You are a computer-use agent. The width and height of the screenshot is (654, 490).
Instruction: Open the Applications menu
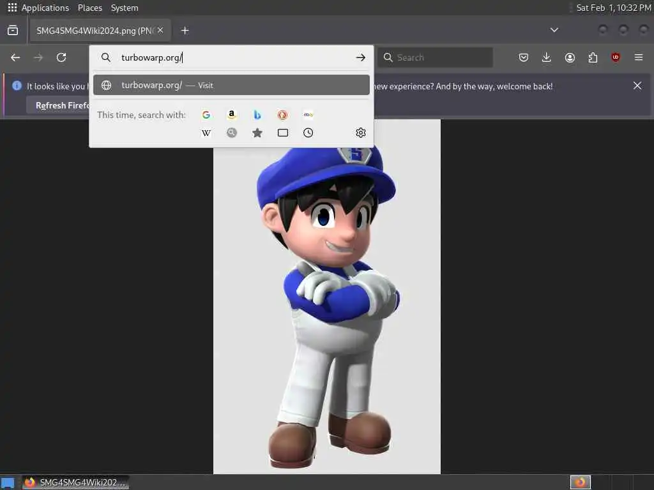[45, 8]
